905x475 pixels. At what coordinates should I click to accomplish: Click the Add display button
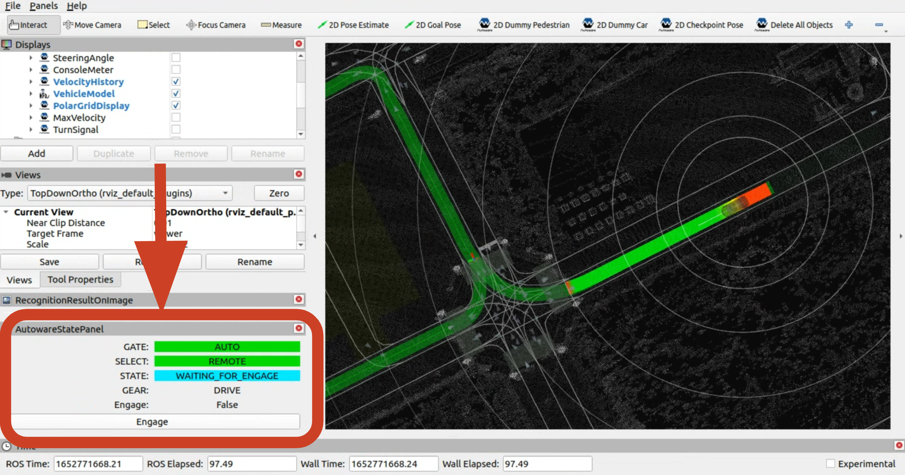pyautogui.click(x=37, y=154)
